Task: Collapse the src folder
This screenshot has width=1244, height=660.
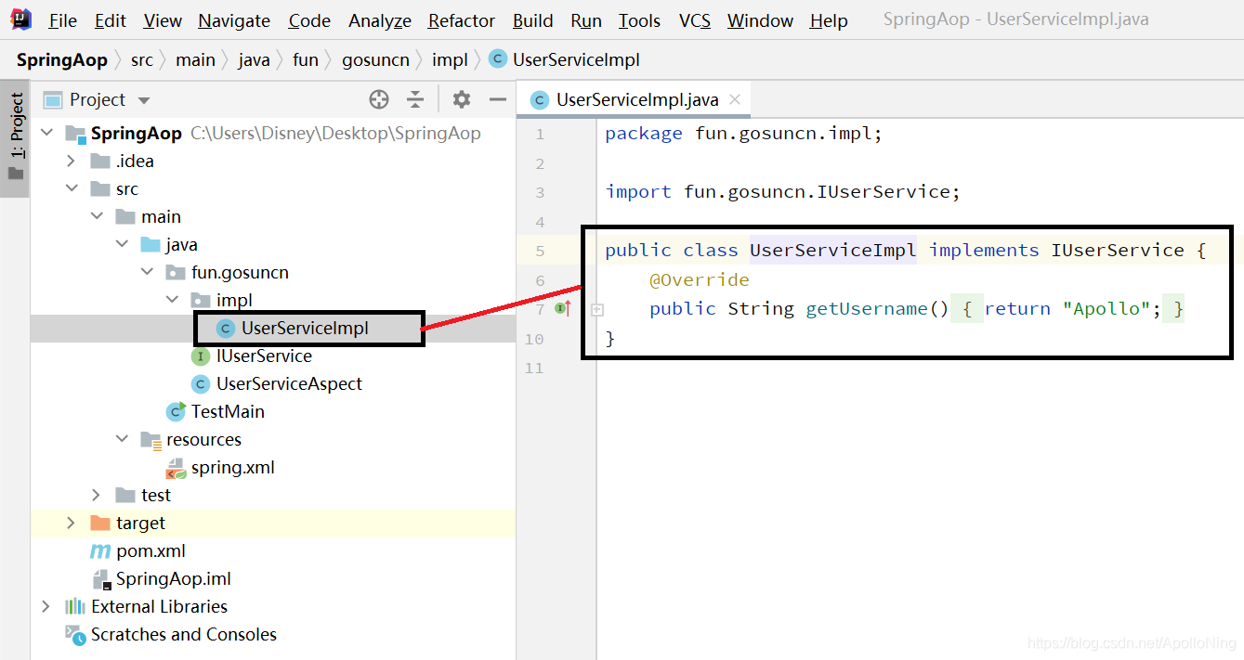Action: [x=72, y=189]
